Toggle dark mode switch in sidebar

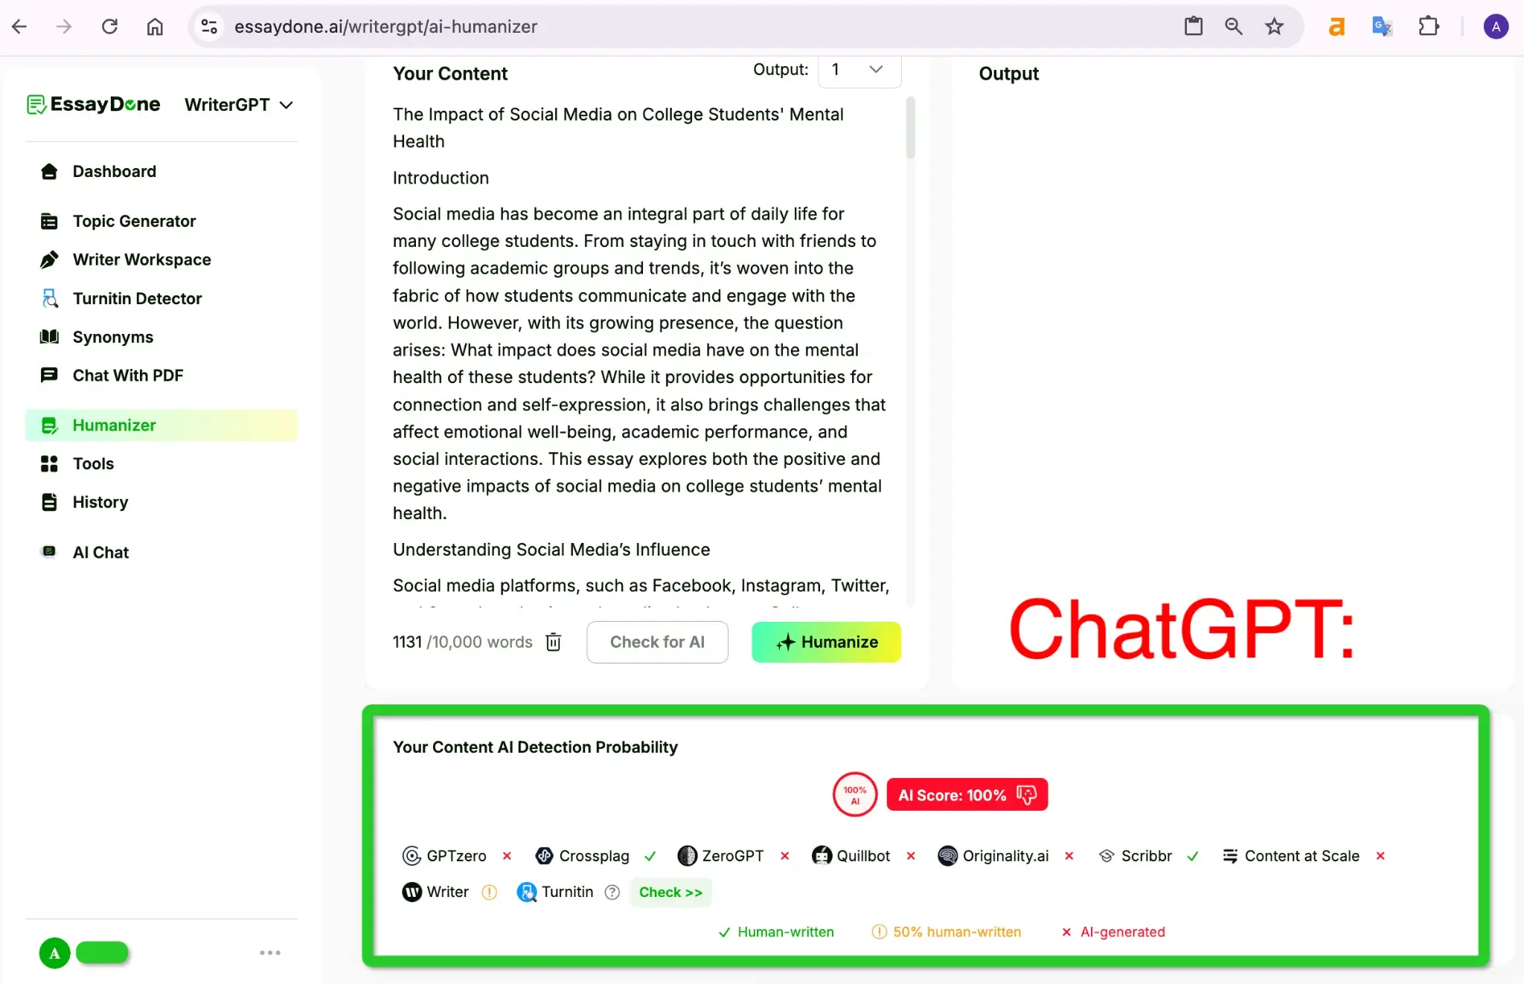(x=102, y=953)
